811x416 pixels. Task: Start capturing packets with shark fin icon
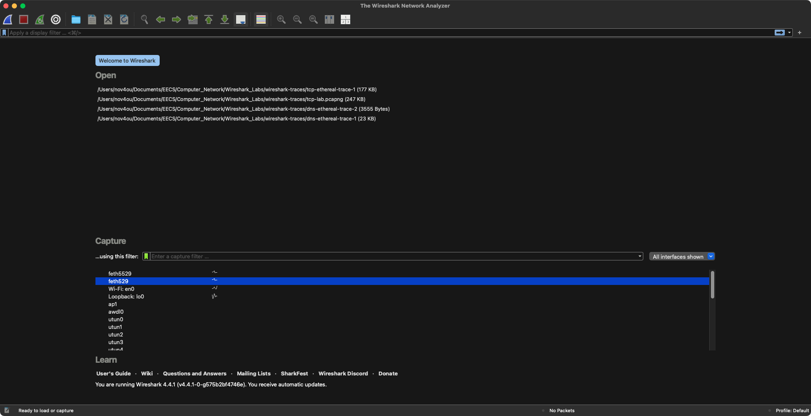pyautogui.click(x=8, y=19)
